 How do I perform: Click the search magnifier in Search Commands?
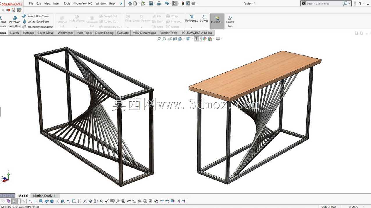[345, 3]
